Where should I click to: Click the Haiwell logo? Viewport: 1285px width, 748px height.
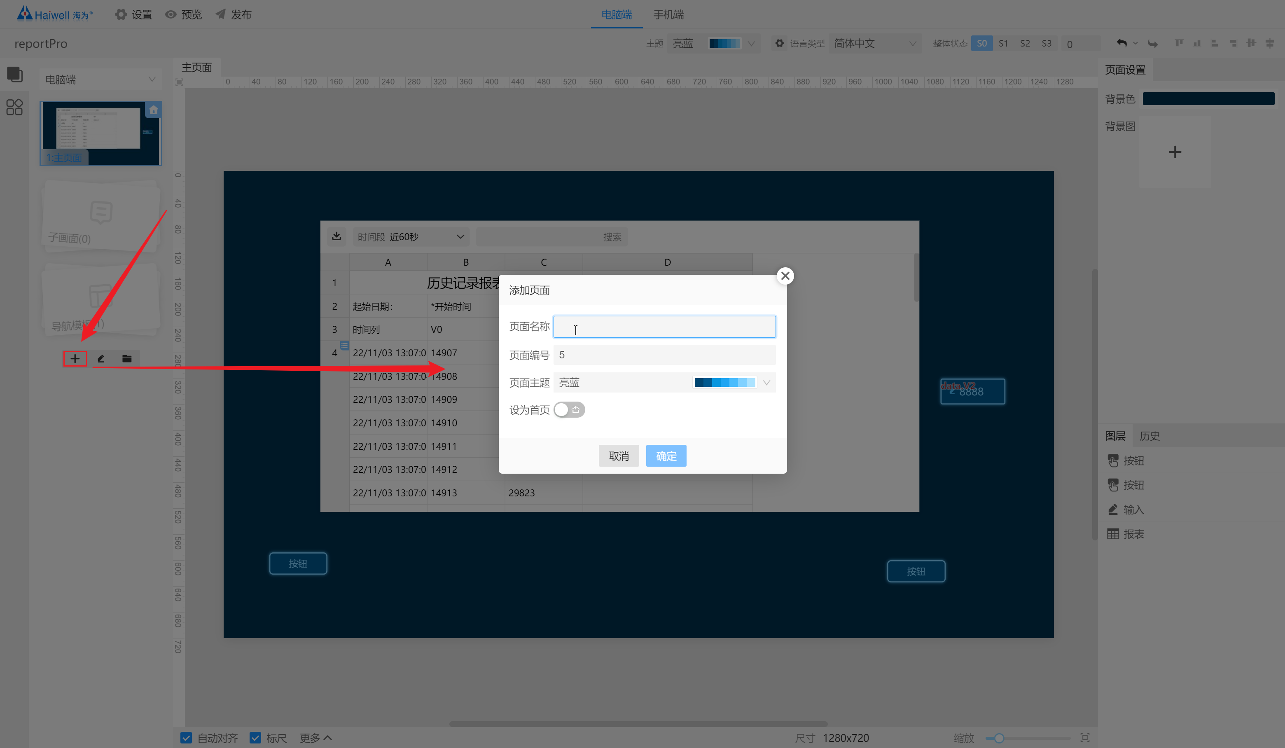click(54, 14)
